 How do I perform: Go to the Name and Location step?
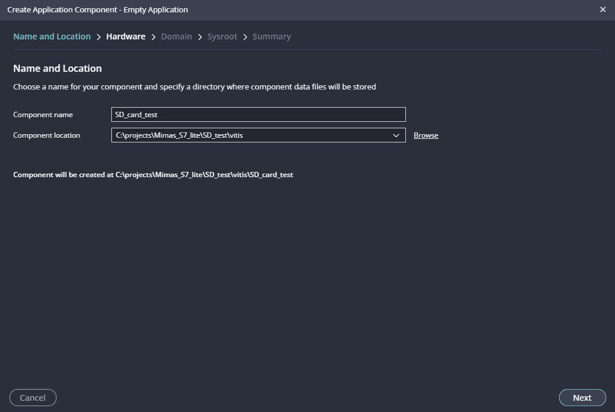point(52,36)
